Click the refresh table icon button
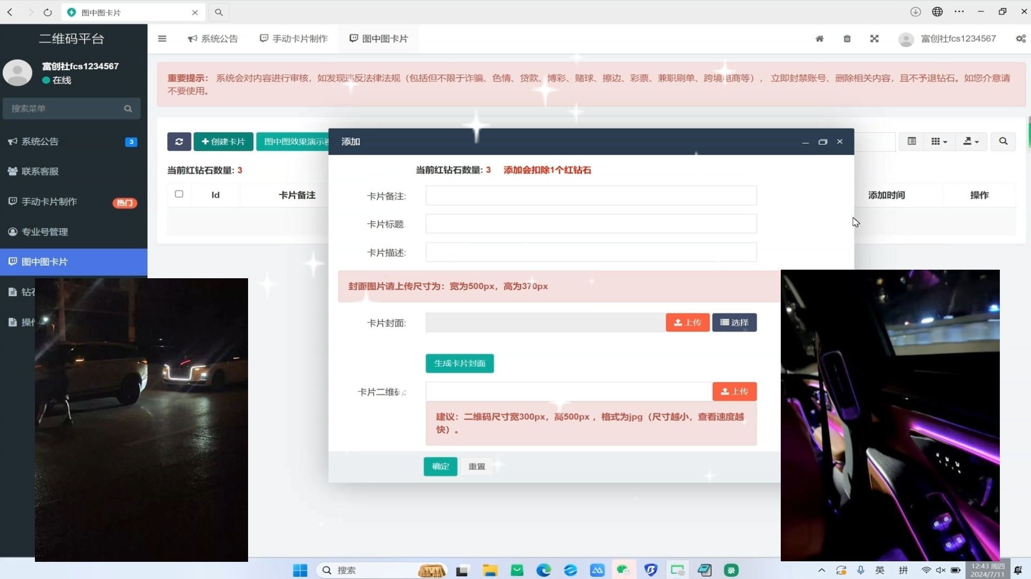This screenshot has height=579, width=1031. click(179, 142)
